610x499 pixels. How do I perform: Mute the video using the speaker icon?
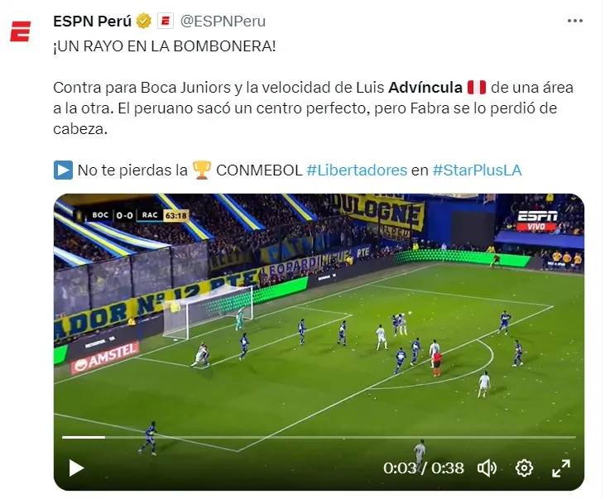click(x=487, y=468)
